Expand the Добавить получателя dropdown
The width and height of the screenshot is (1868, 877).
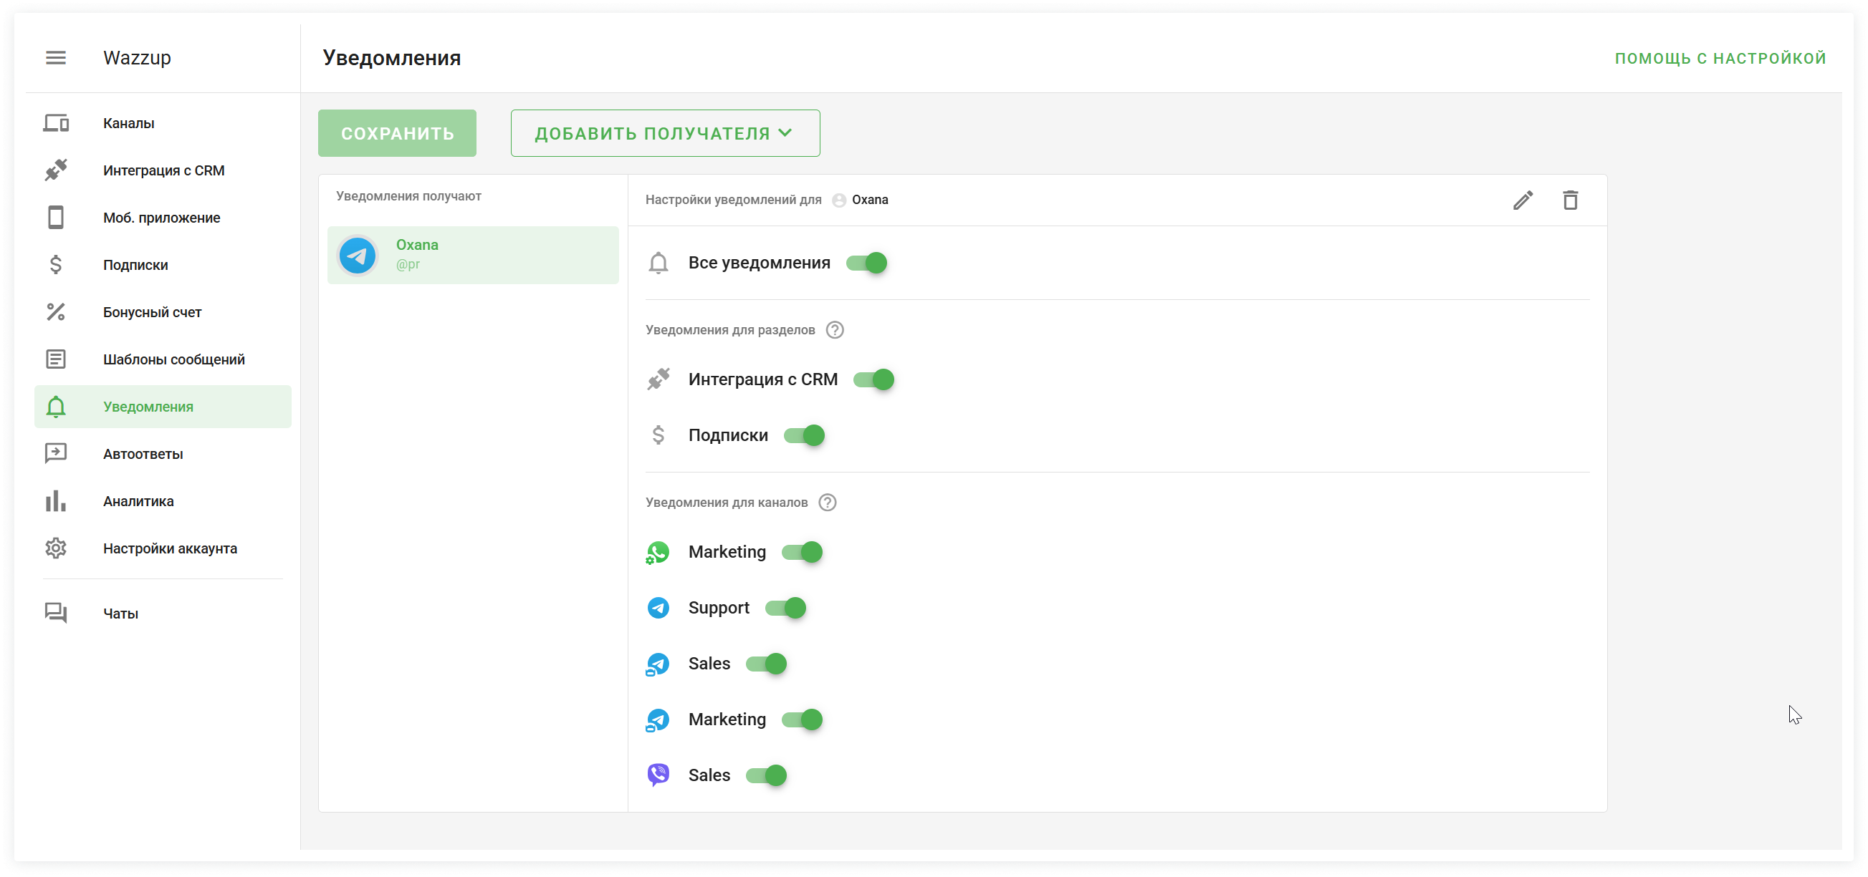(x=665, y=133)
